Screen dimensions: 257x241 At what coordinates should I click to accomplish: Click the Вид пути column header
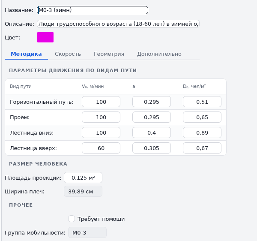click(x=21, y=86)
